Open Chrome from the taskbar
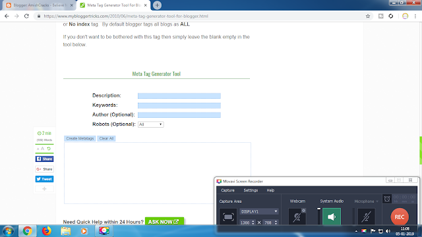 click(27, 231)
